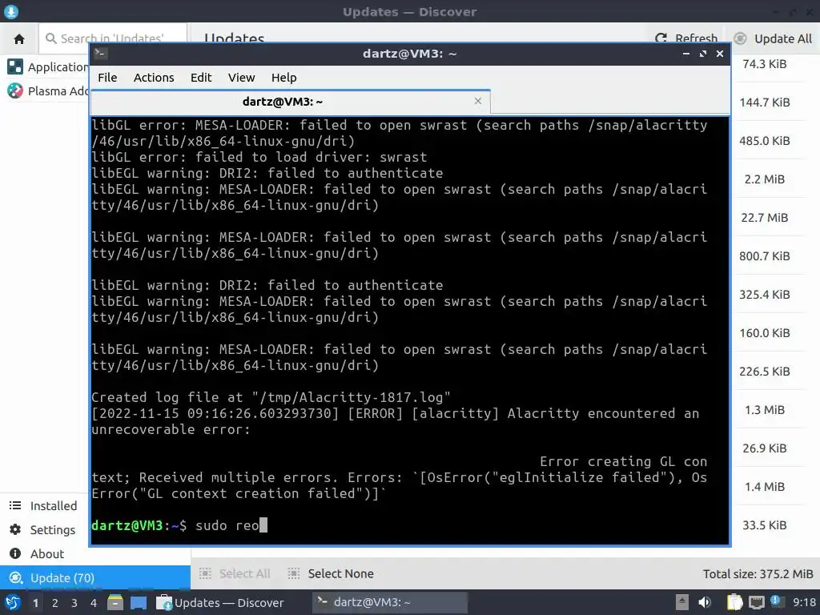Open the terminal Actions menu
Viewport: 820px width, 615px height.
point(154,78)
